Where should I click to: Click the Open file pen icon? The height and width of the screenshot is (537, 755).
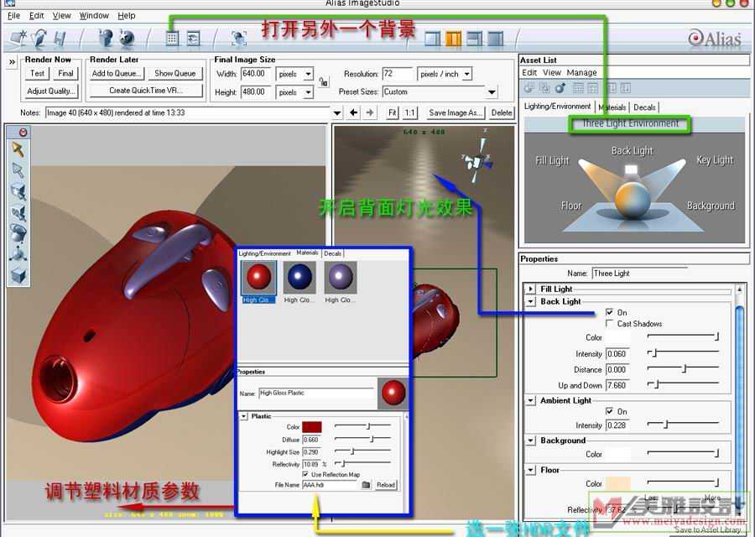(x=39, y=38)
